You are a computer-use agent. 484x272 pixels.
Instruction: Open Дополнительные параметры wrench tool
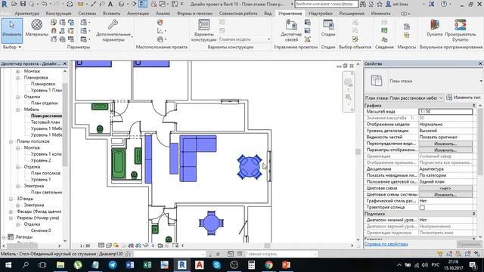113,30
